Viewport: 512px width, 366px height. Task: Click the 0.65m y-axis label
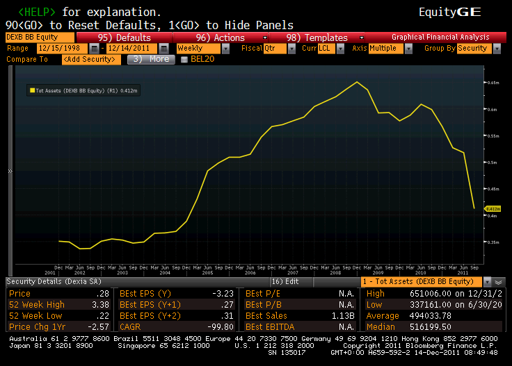click(493, 83)
